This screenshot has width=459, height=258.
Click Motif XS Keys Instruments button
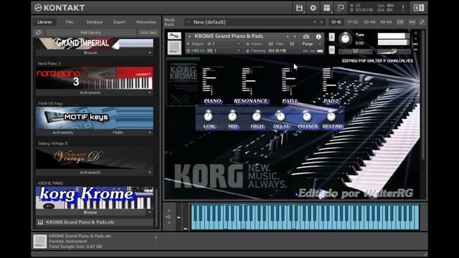[x=63, y=133]
